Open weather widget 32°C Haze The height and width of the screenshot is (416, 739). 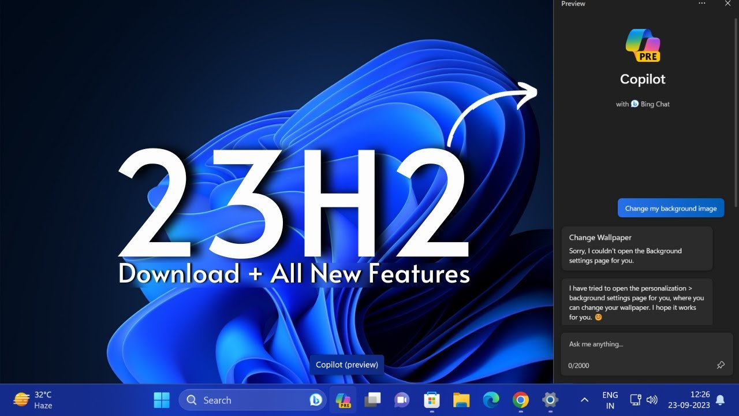(x=33, y=400)
